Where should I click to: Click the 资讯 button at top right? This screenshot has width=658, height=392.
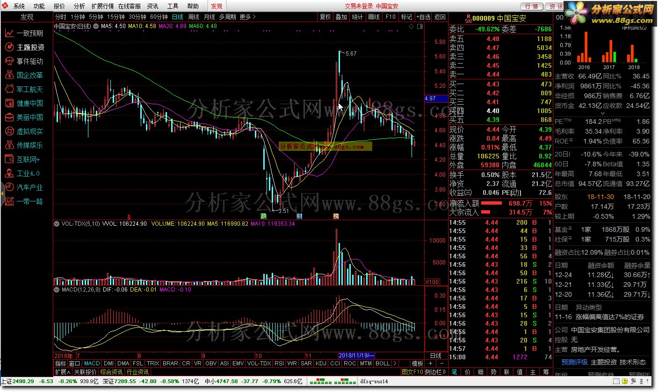pyautogui.click(x=556, y=6)
